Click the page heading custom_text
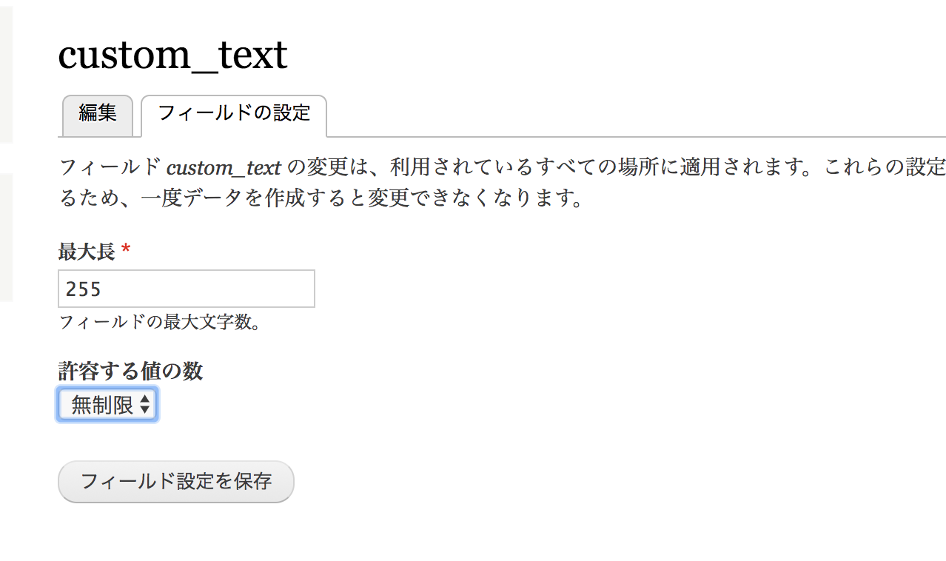946x561 pixels. (x=172, y=54)
